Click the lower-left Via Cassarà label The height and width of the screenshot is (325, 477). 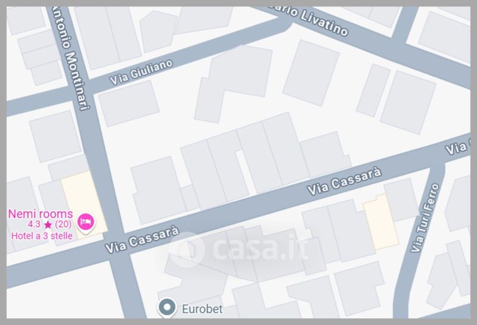click(x=142, y=240)
